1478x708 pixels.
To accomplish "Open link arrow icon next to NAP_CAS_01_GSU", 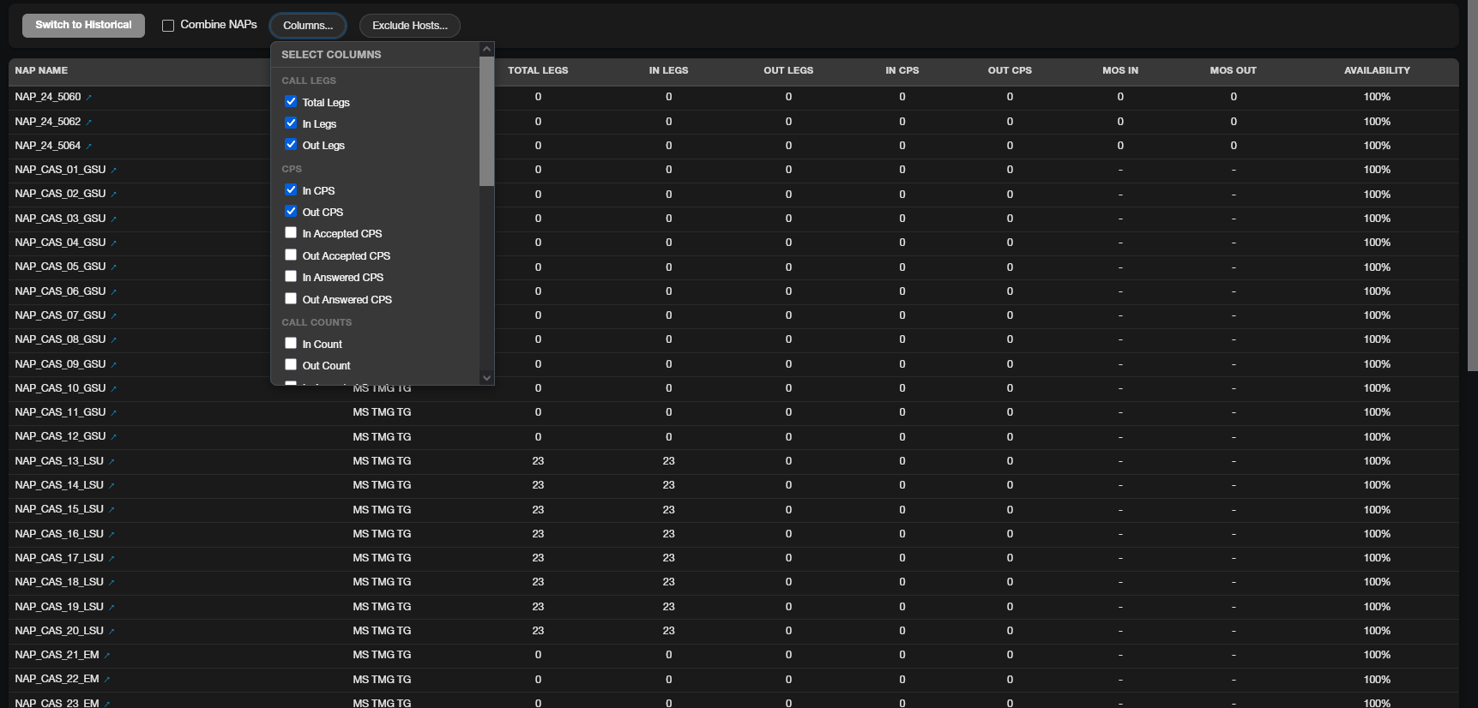I will tap(113, 171).
